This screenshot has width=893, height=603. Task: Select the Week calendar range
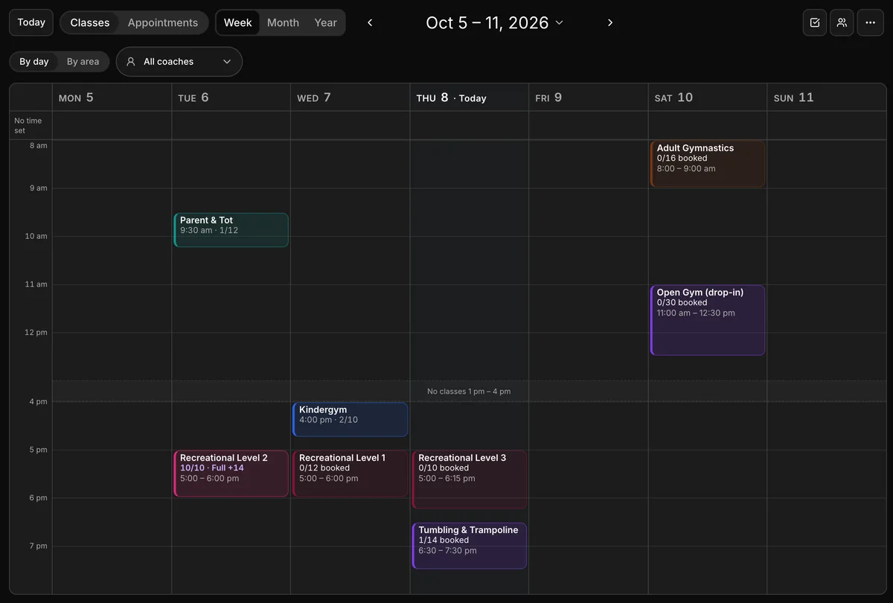coord(238,22)
